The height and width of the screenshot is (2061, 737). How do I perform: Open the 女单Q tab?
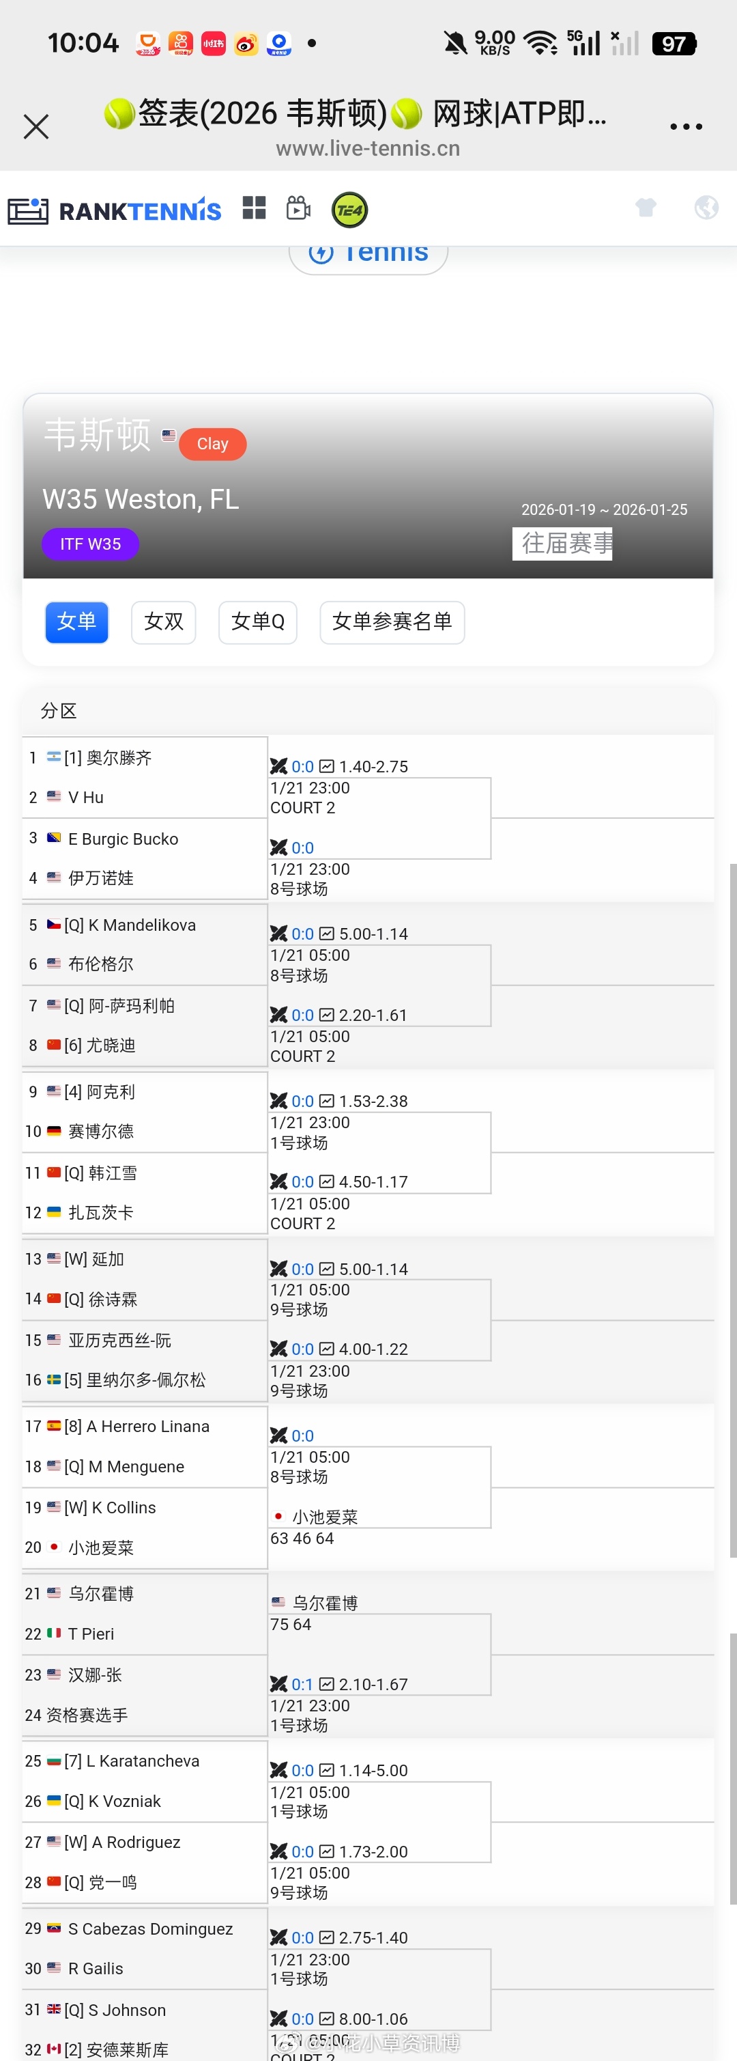[x=257, y=622]
